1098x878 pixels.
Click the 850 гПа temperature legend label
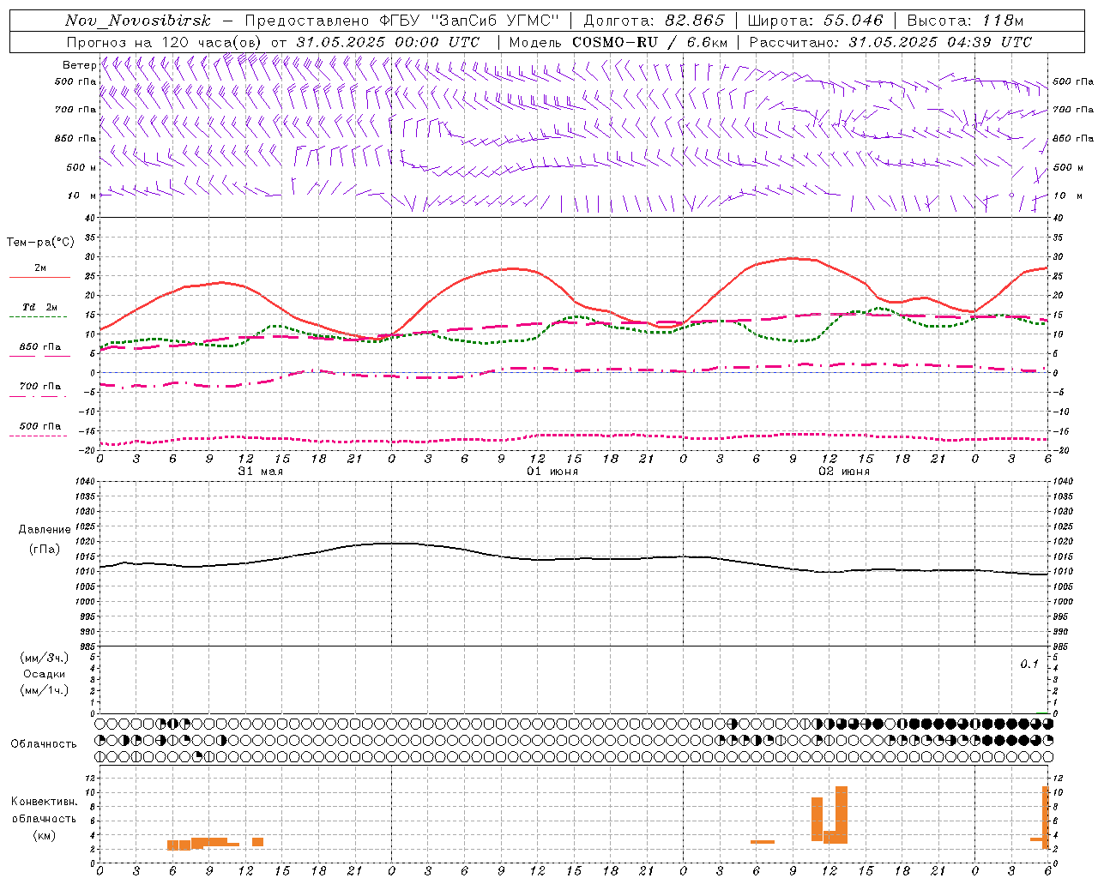tap(40, 347)
